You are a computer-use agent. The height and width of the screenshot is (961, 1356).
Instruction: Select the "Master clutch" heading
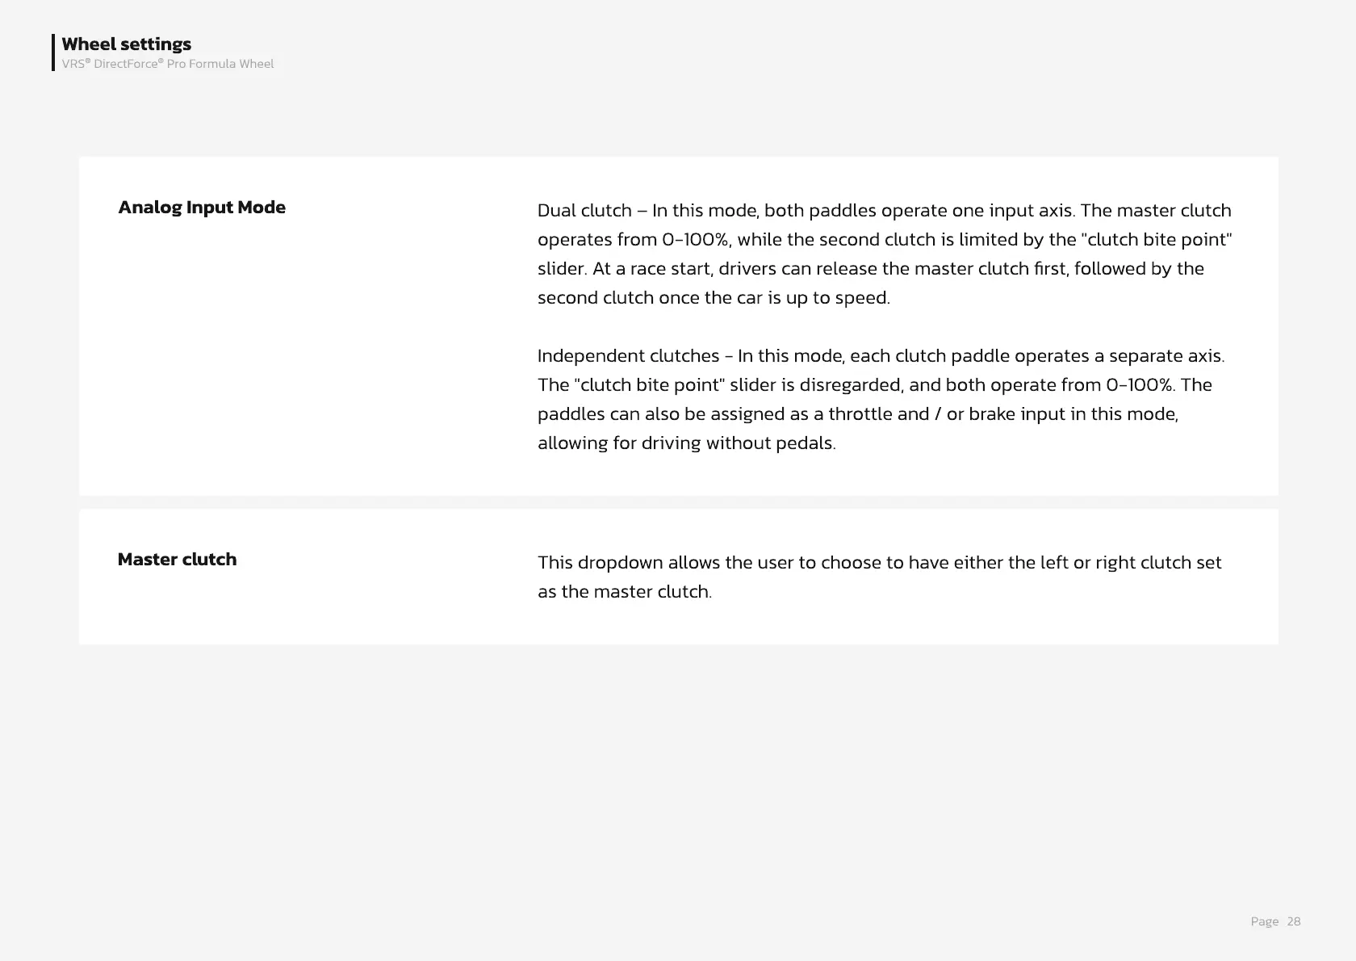[x=177, y=560]
